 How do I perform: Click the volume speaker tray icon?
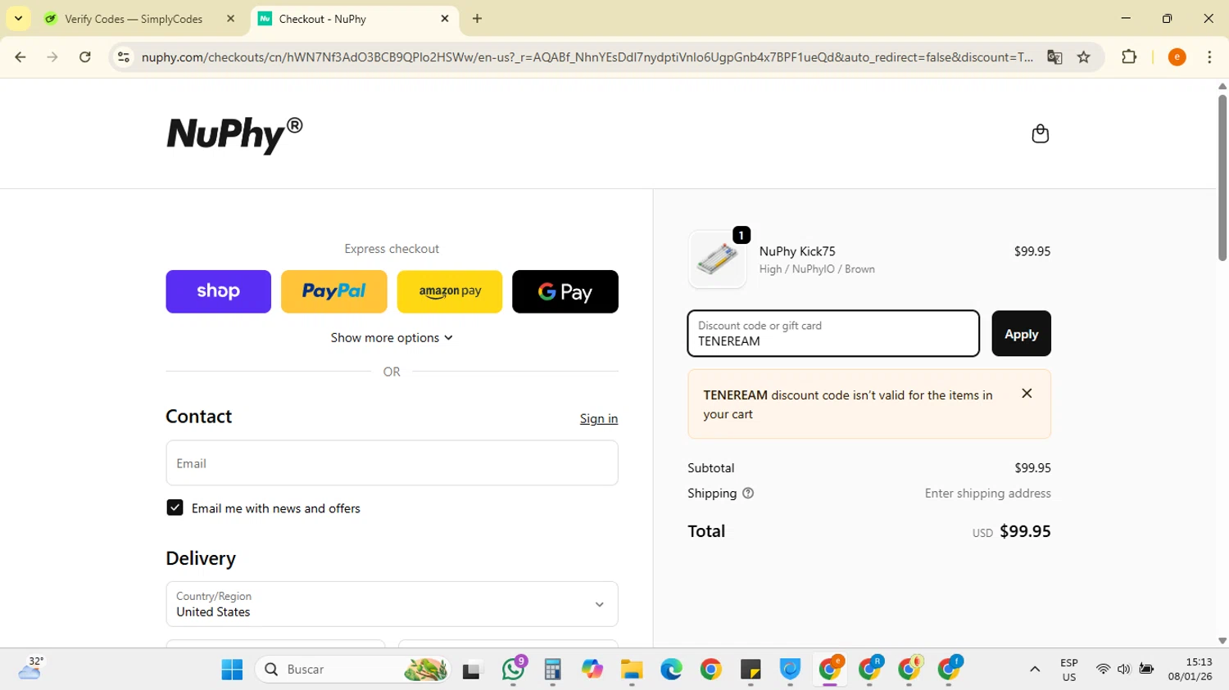[1124, 670]
